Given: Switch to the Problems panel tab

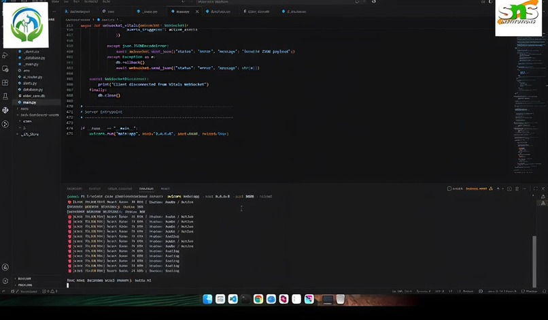Looking at the screenshot, I should [74, 189].
